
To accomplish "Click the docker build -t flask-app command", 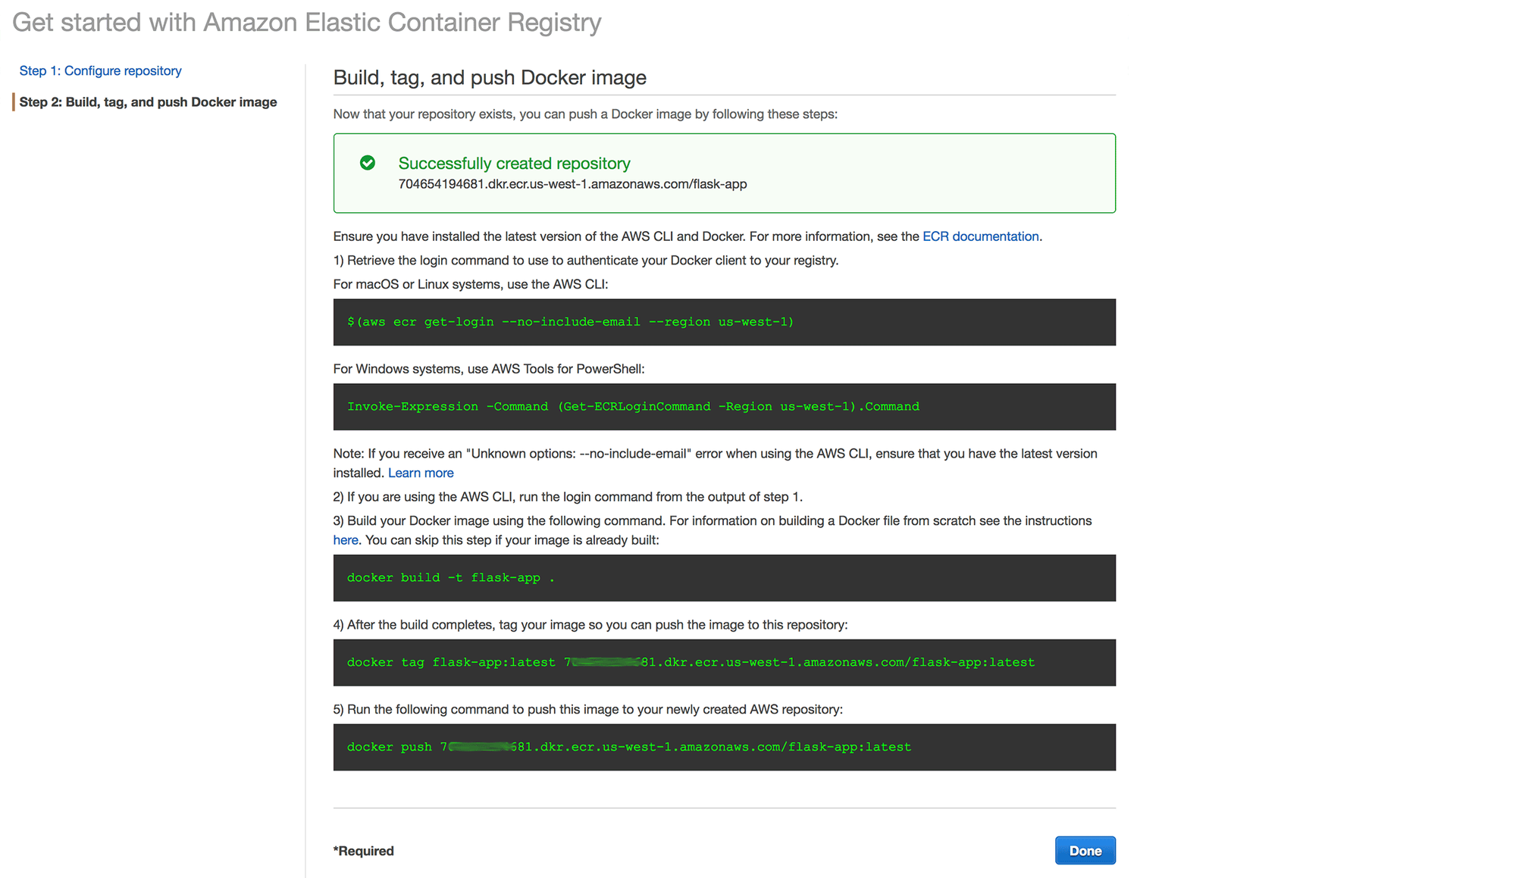I will point(724,578).
